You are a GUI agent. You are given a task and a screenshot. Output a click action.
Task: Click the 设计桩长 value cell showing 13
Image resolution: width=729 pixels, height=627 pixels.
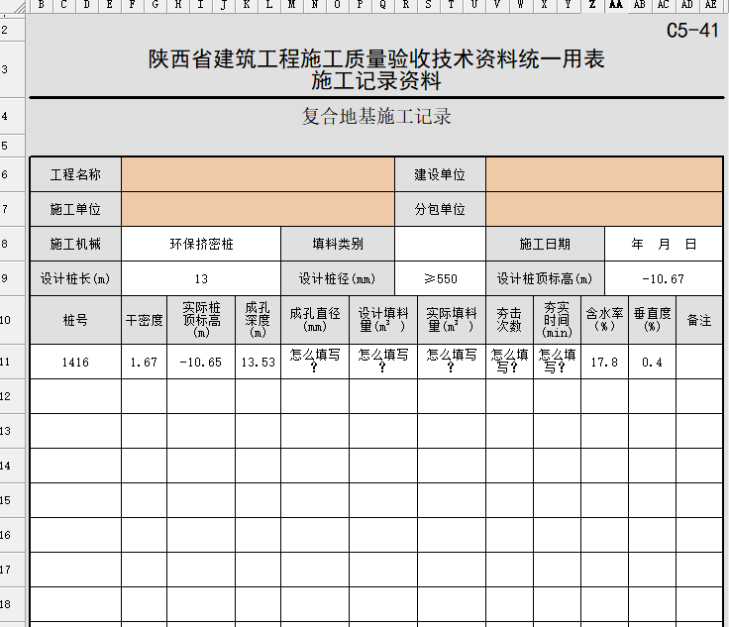(x=201, y=279)
